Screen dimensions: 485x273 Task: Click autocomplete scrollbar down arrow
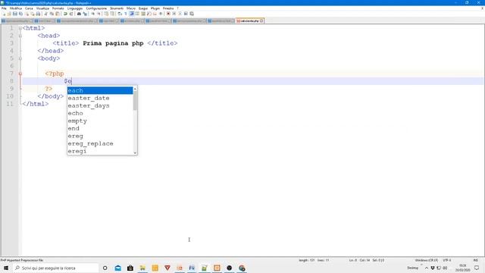[135, 152]
